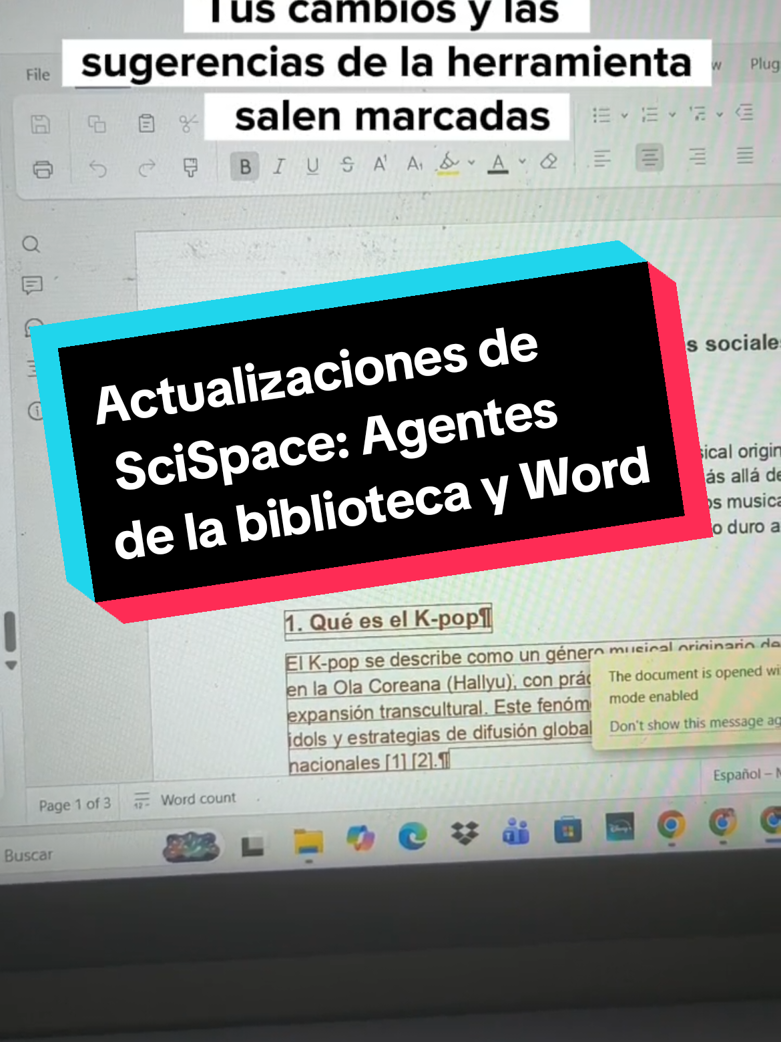Open Microsoft Edge from the taskbar

tap(413, 835)
